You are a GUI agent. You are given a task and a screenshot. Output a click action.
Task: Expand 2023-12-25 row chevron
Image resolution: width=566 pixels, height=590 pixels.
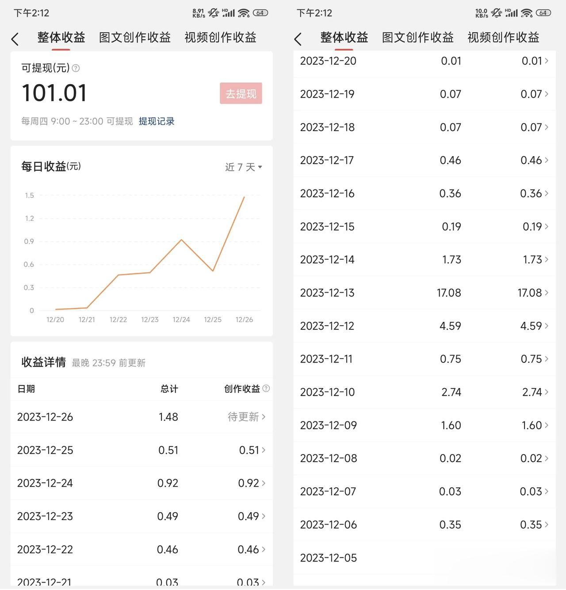264,450
